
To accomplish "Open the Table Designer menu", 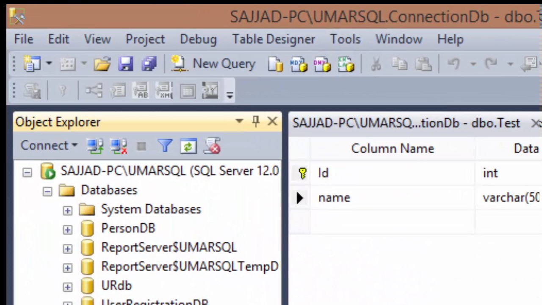I will click(x=274, y=39).
